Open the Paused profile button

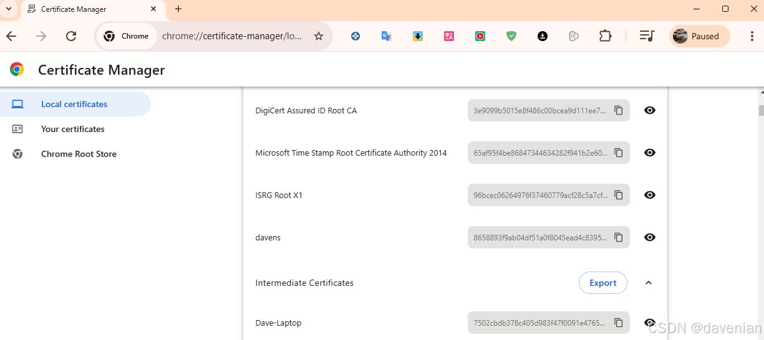click(700, 36)
